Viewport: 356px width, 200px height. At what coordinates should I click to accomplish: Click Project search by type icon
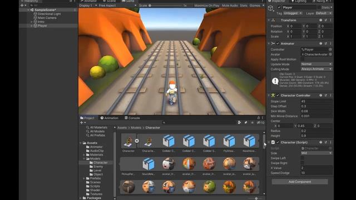pyautogui.click(x=239, y=123)
